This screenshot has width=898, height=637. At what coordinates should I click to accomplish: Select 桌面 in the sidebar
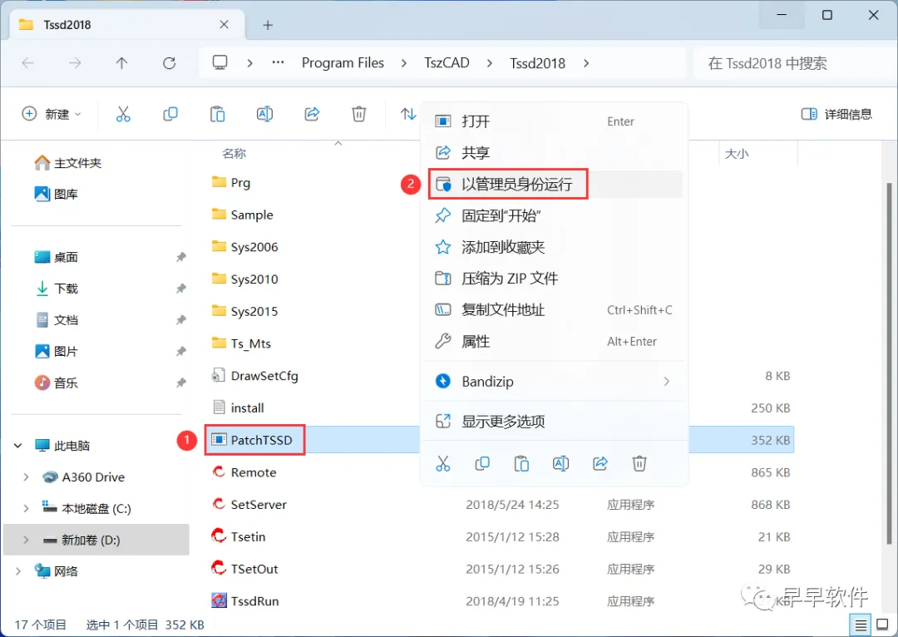tap(57, 257)
